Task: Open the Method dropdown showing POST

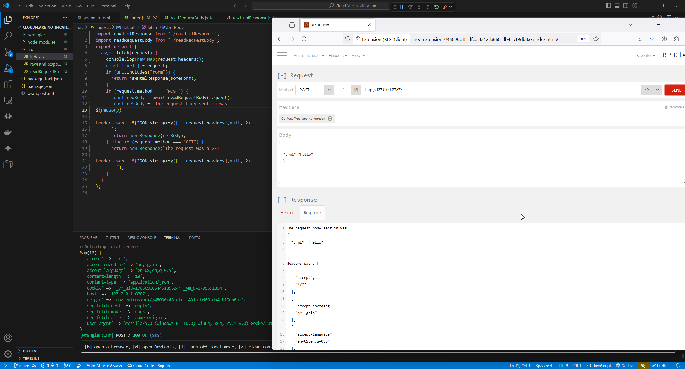Action: pos(314,90)
